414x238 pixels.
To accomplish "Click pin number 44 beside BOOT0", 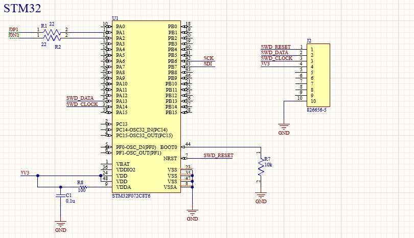I will click(188, 144).
